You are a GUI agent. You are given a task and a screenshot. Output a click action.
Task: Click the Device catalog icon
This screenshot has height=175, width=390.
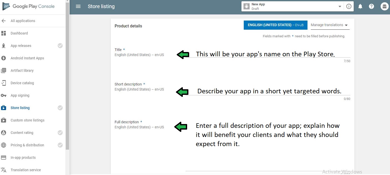click(x=4, y=83)
